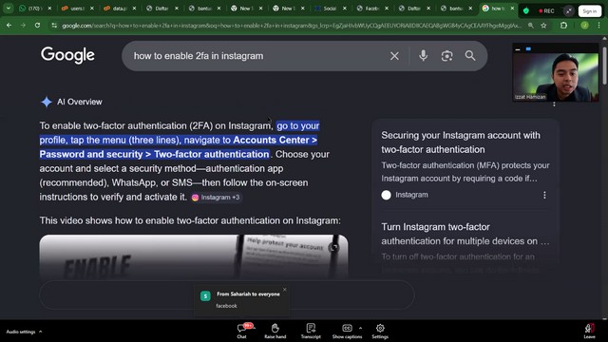Open Securing your Instagram account article

coord(461,142)
